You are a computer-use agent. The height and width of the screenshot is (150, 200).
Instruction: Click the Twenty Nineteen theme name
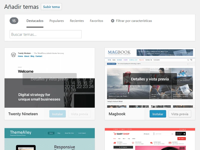(23, 114)
